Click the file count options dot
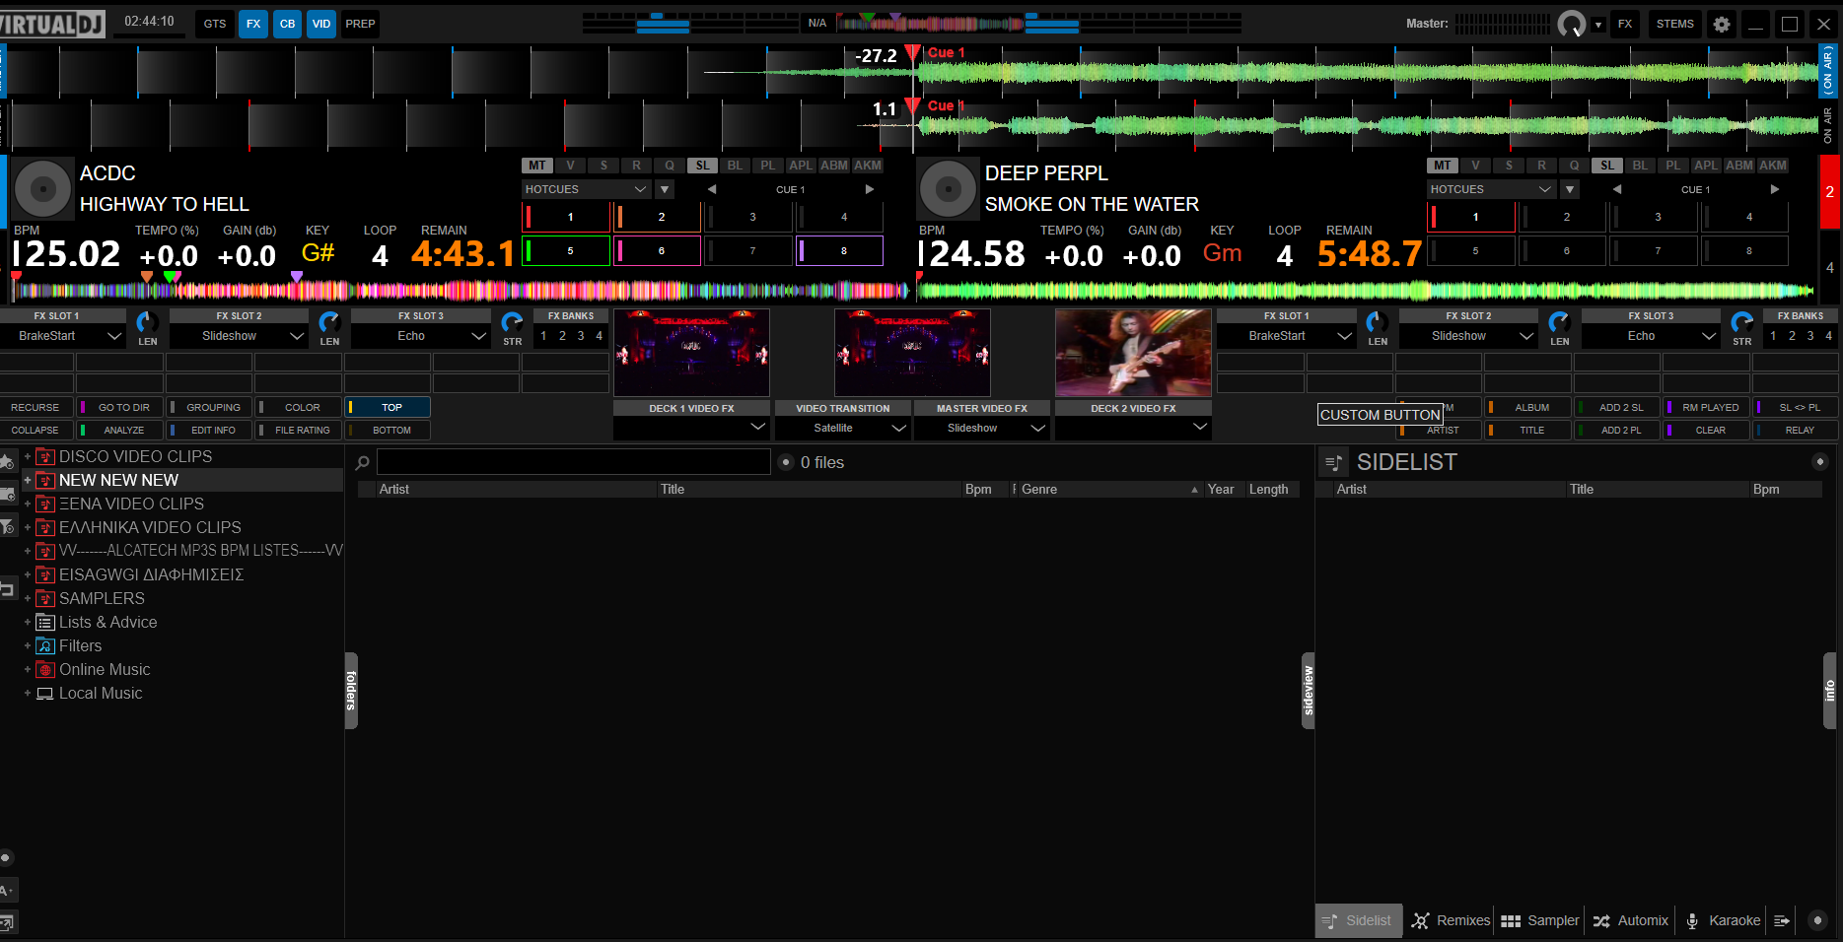The image size is (1843, 942). 786,462
